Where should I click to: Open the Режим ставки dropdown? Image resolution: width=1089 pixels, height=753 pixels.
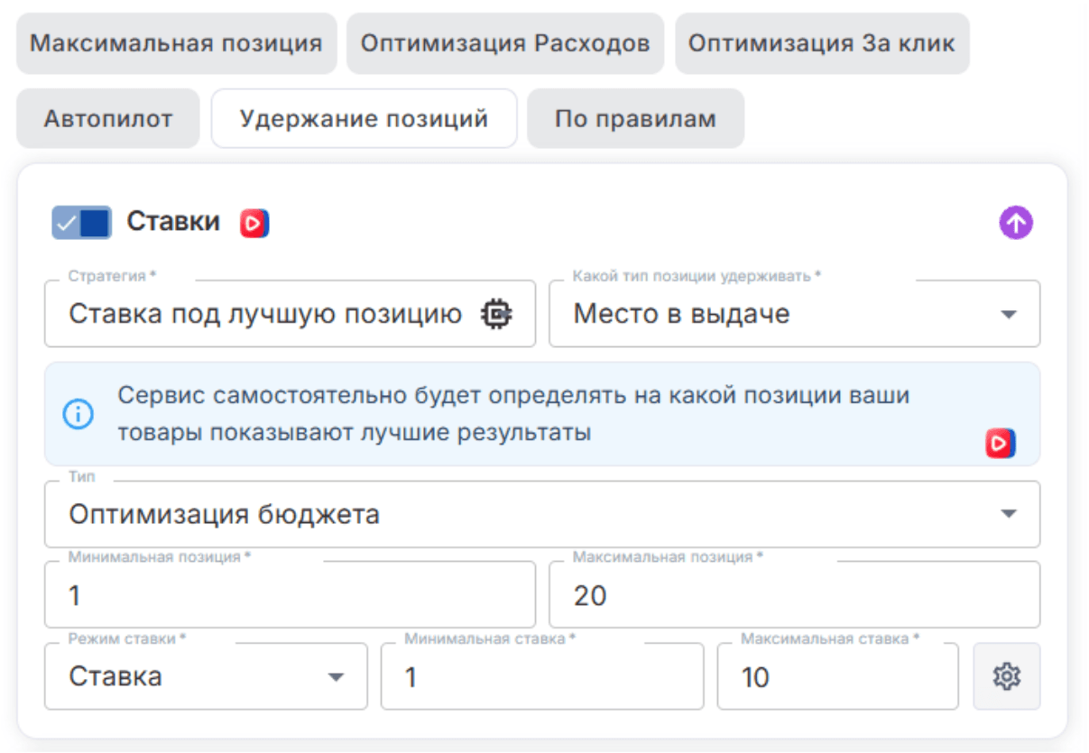[x=206, y=676]
